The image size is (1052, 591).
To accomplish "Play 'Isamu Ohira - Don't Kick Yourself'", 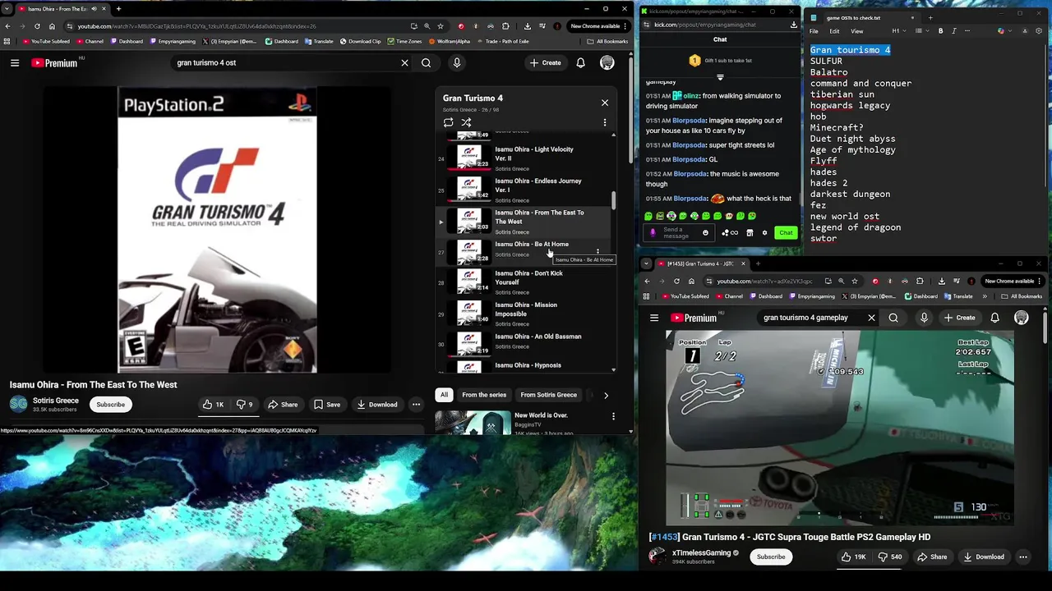I will pos(528,277).
